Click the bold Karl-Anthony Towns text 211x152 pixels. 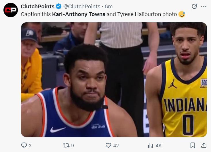(79, 14)
